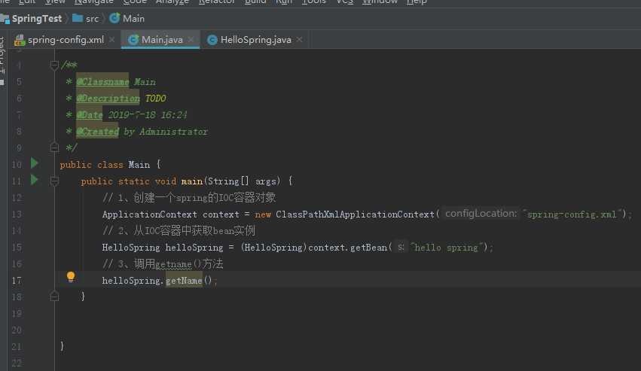Click the configLocation parameter hint
Screen dimensions: 641x371
click(481, 213)
